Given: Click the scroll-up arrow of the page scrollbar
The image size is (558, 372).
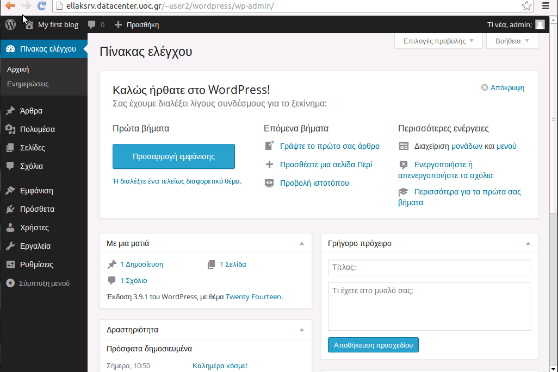Looking at the screenshot, I should point(553,21).
